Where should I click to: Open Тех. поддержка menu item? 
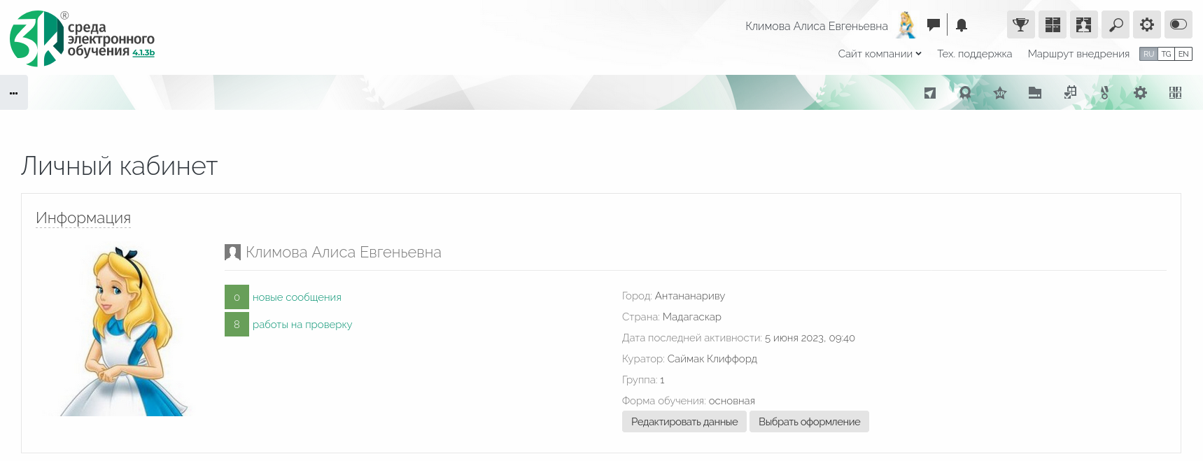pos(974,54)
